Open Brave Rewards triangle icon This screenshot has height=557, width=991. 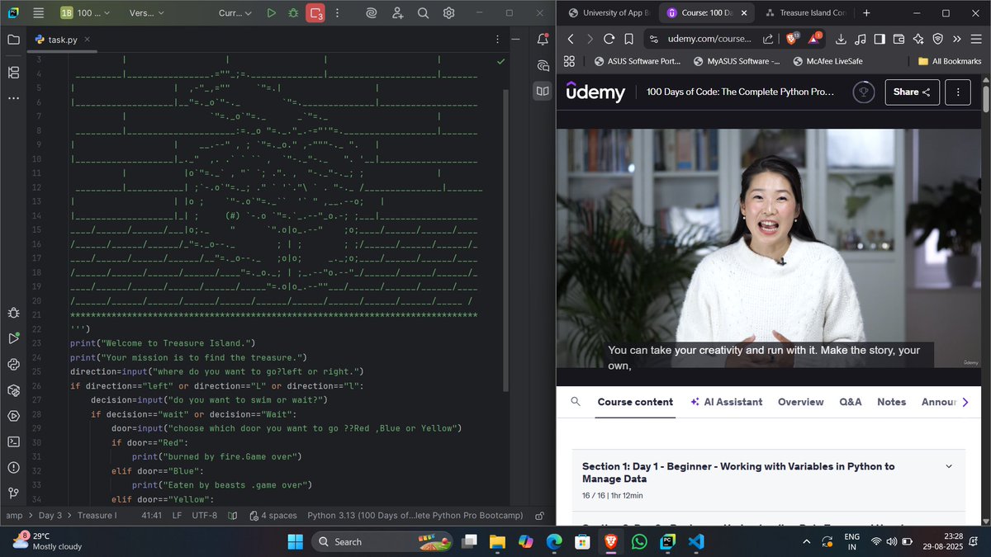pos(814,38)
